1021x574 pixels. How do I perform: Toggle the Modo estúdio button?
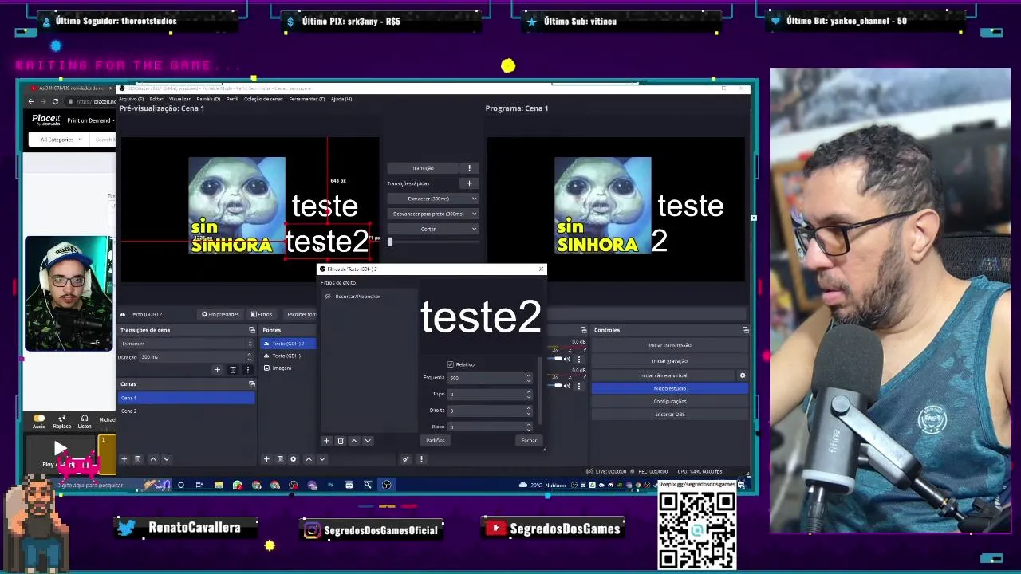pos(670,388)
